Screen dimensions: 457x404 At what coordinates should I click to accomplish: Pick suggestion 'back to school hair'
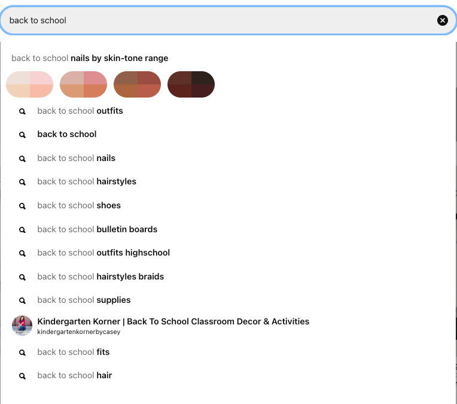[x=75, y=375]
